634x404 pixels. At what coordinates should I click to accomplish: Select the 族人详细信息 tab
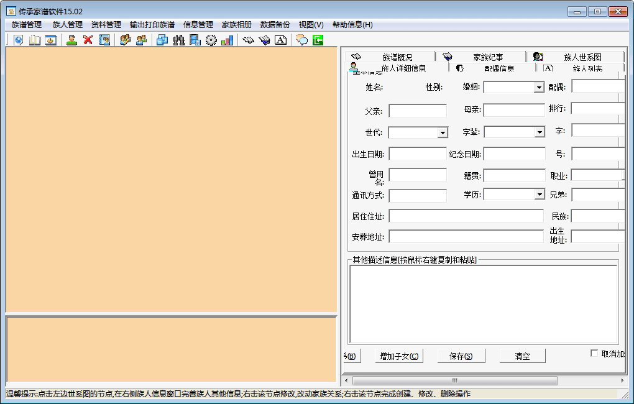[x=397, y=68]
